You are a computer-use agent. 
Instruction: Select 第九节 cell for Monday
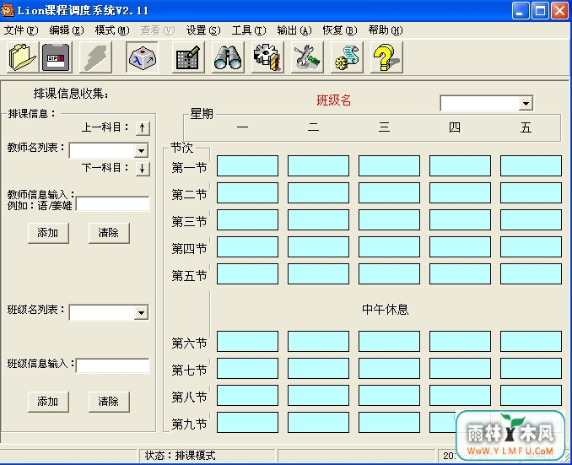pyautogui.click(x=247, y=422)
